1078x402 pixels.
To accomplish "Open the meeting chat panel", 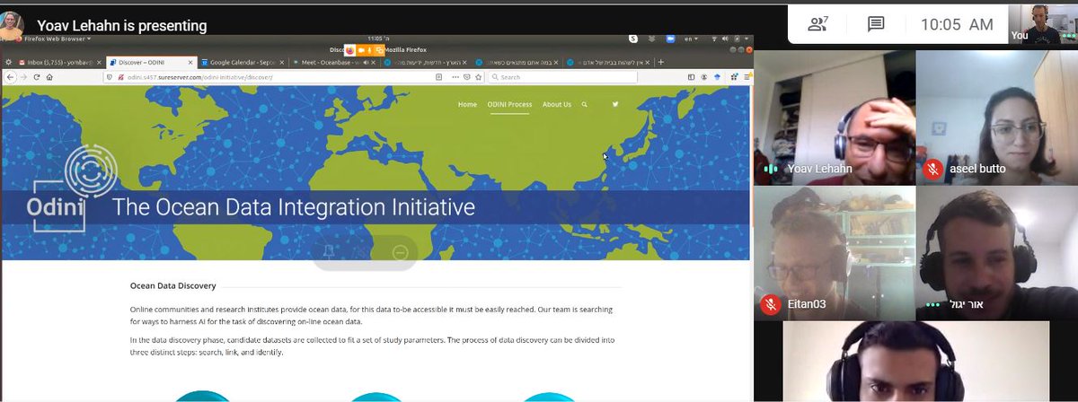I will (876, 24).
